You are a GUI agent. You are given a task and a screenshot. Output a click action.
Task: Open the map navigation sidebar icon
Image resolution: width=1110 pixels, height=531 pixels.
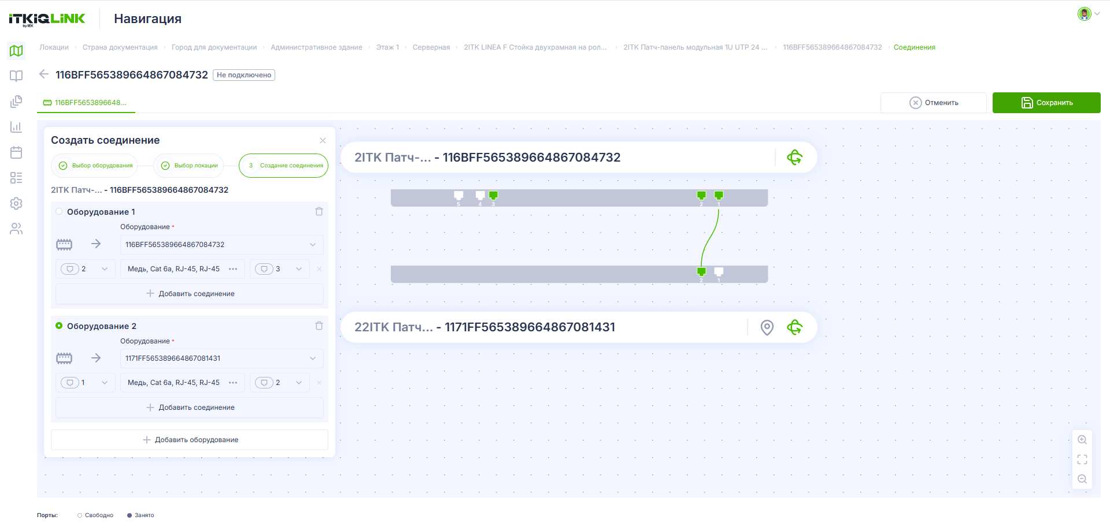click(16, 51)
